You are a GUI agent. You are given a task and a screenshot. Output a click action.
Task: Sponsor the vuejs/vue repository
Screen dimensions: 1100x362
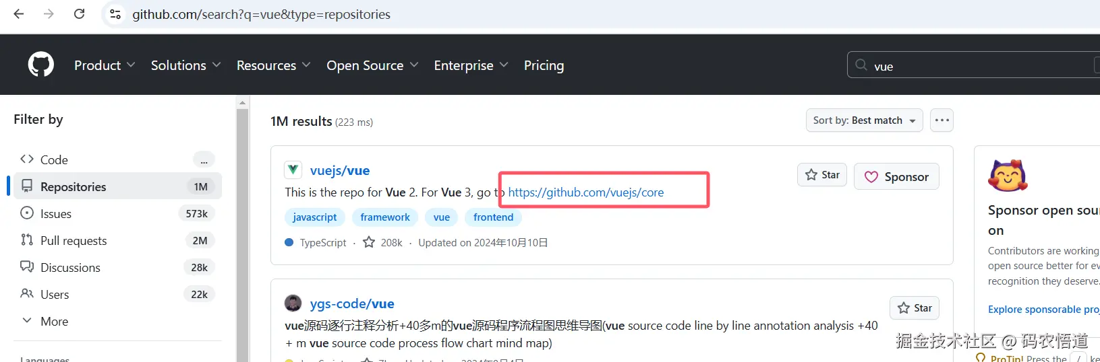coord(896,176)
